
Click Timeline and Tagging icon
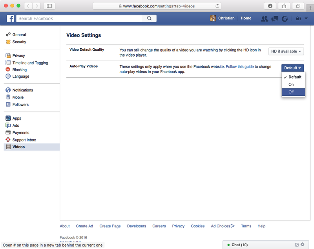(8, 62)
